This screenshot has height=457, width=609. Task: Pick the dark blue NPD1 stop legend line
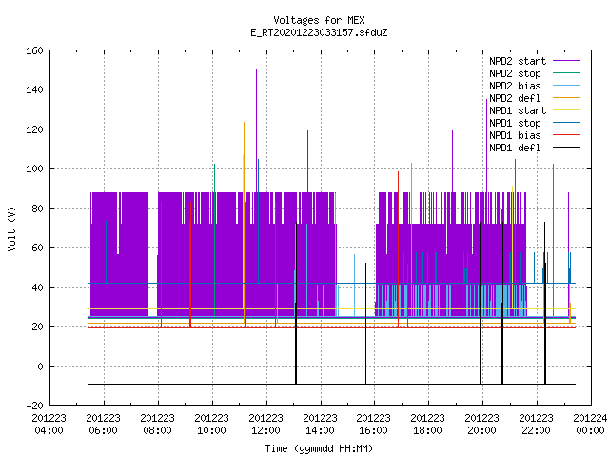pyautogui.click(x=566, y=123)
